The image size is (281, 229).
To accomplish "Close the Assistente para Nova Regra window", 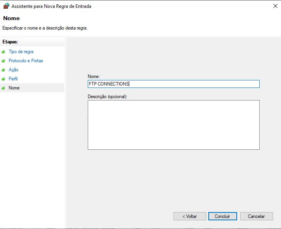I will point(275,6).
